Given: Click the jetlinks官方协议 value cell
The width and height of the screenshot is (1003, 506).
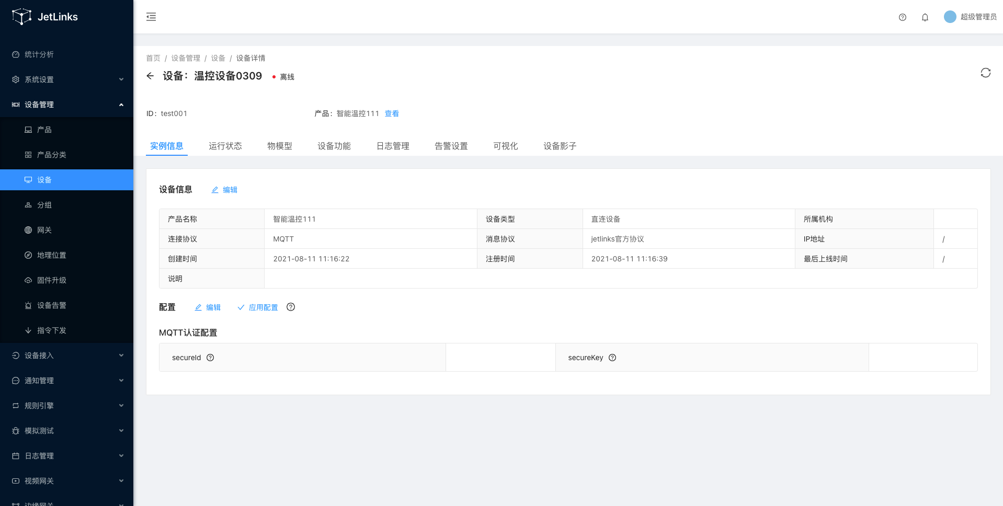Looking at the screenshot, I should [x=689, y=239].
